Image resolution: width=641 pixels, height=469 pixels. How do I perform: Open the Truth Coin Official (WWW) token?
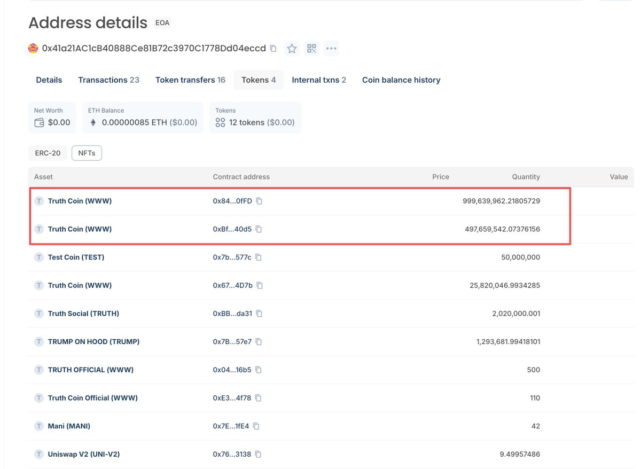coord(93,398)
